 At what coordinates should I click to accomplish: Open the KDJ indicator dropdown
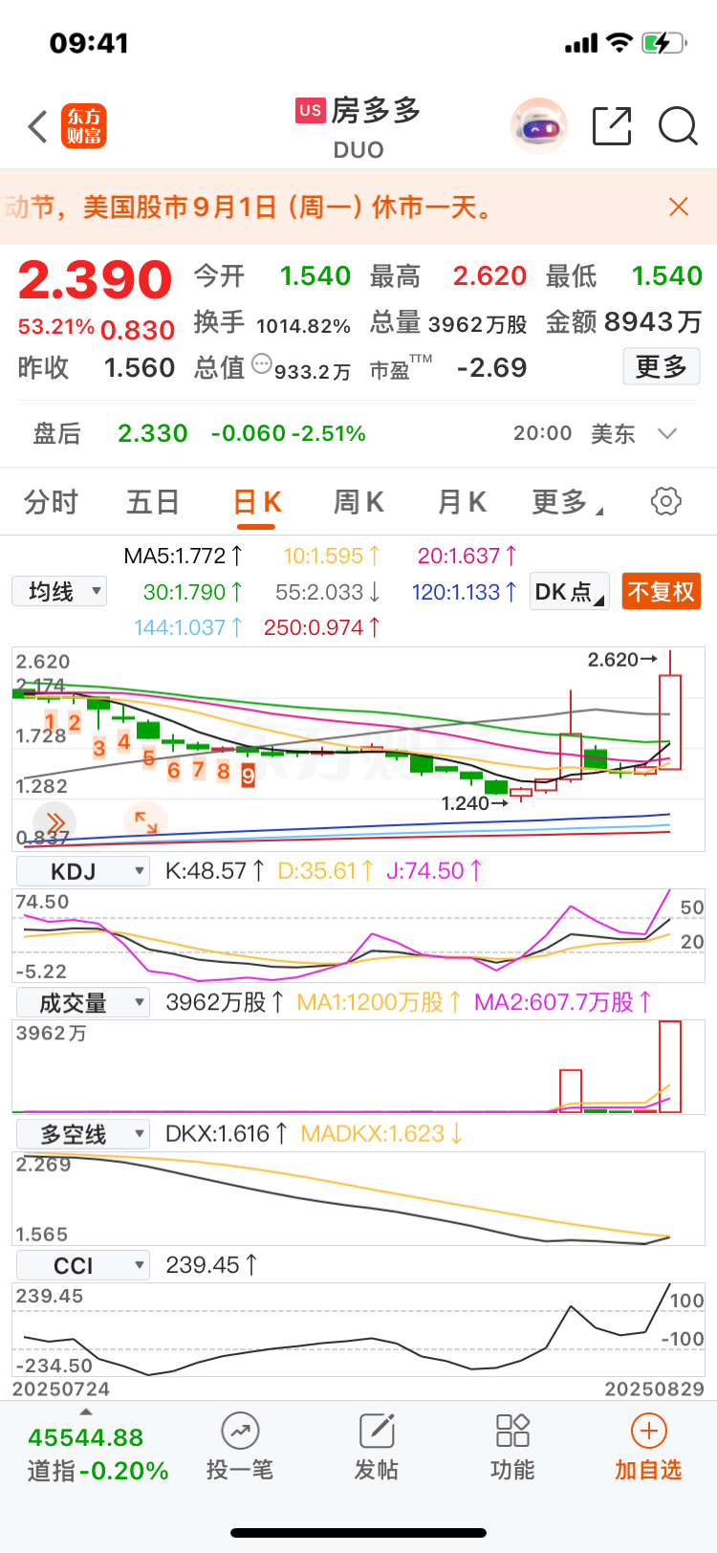tap(83, 871)
